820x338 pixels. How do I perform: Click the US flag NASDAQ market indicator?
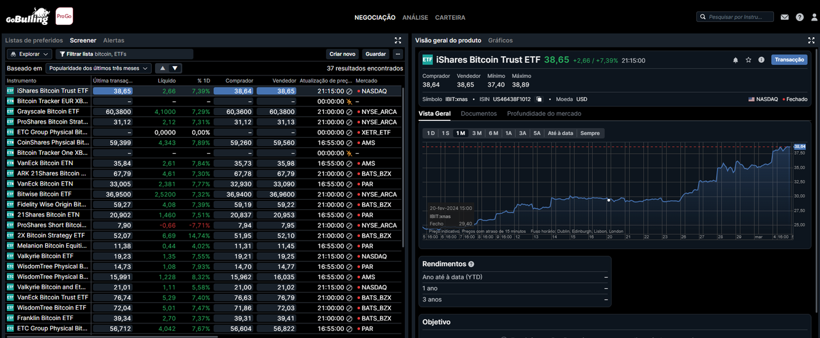click(x=751, y=99)
